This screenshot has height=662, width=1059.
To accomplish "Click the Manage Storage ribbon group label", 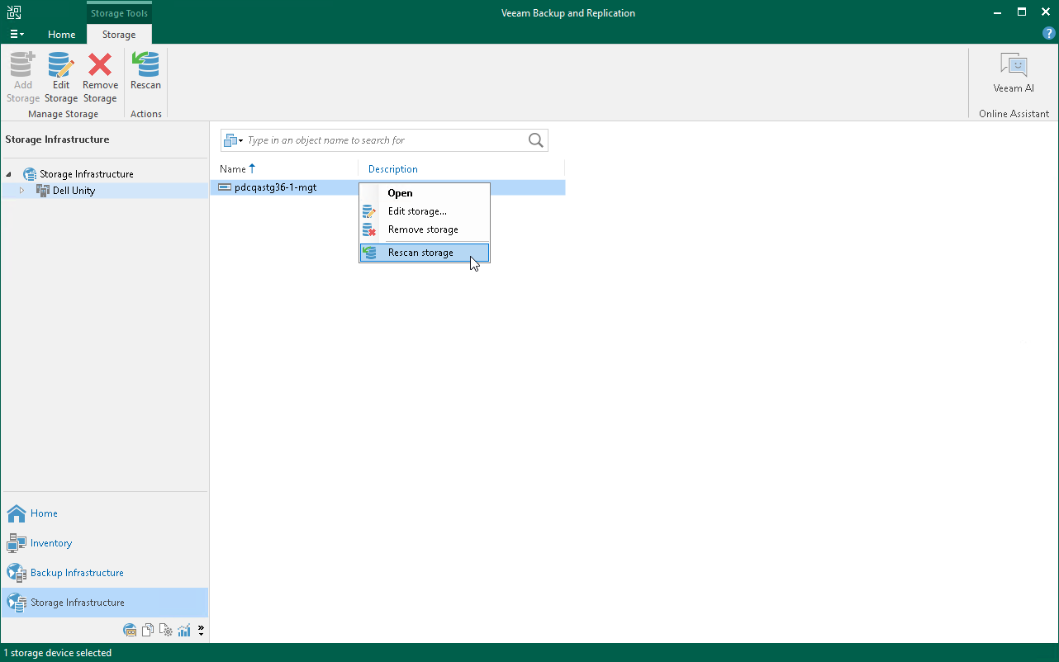I will click(x=63, y=114).
